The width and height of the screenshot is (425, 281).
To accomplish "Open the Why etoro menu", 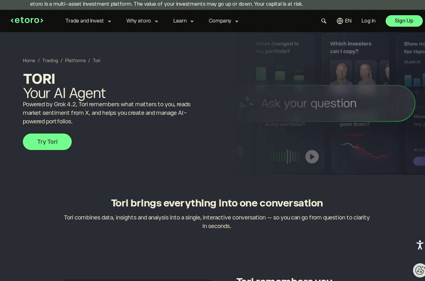I will tap(138, 21).
